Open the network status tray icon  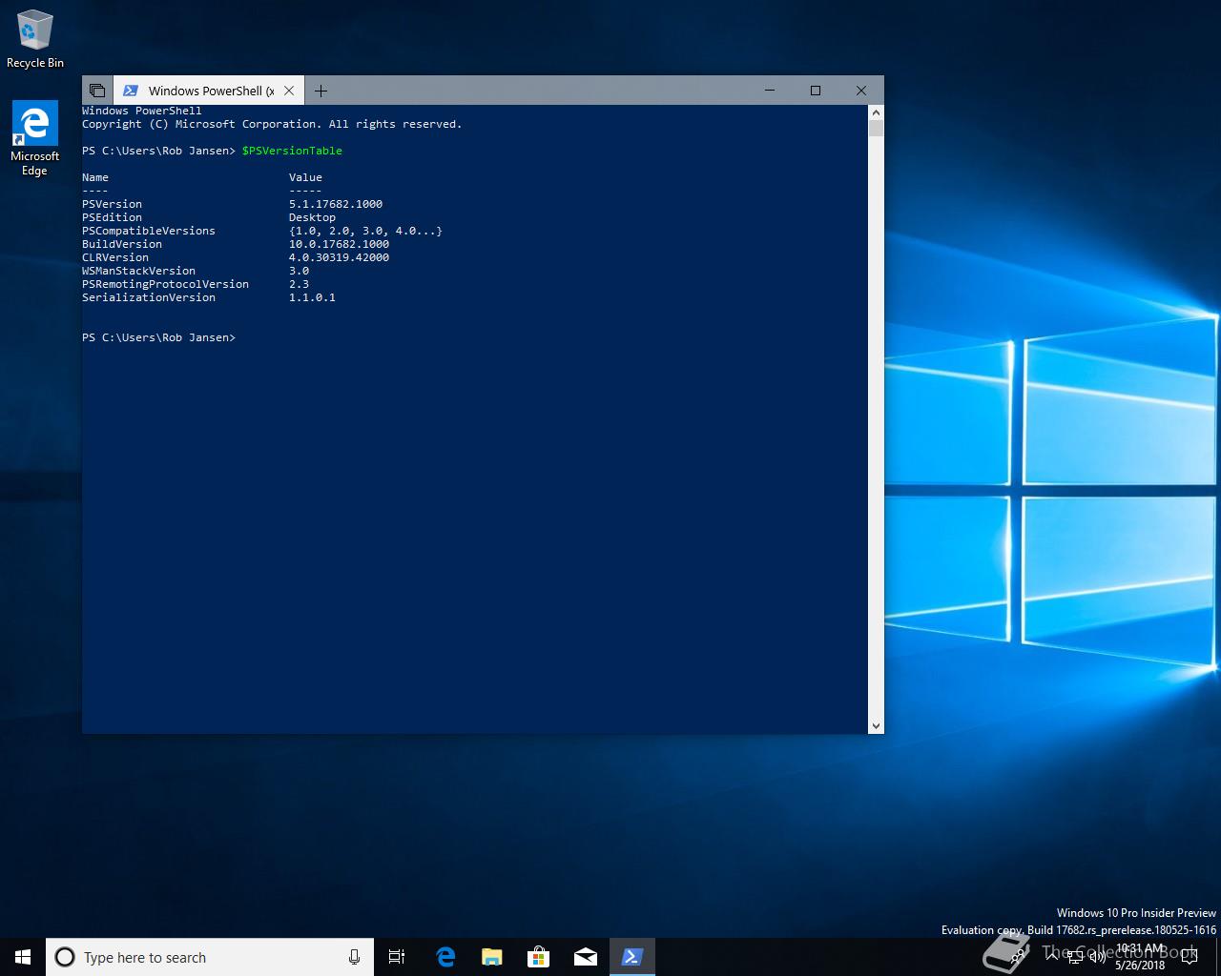point(1075,957)
